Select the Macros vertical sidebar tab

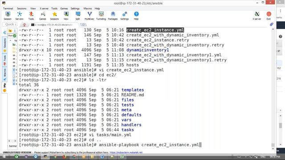[x=5, y=74]
